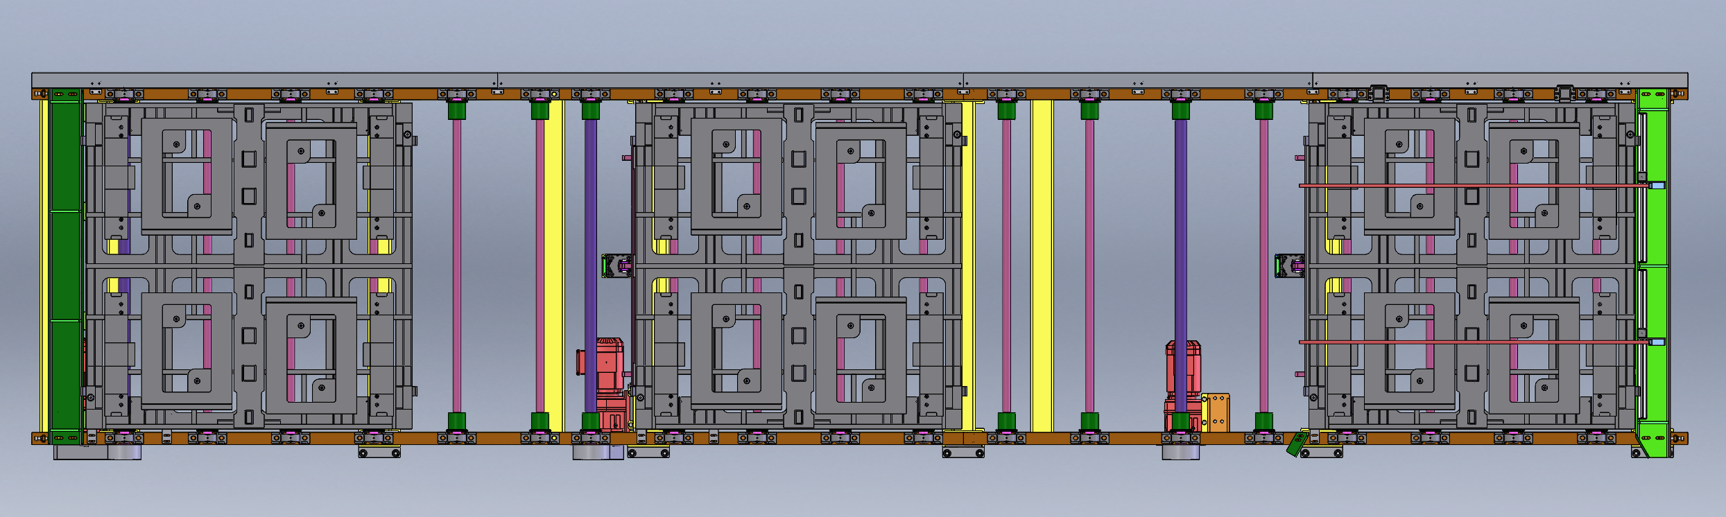
Task: Click the tilted dark green bracket under bottom rail
Action: tap(1297, 444)
